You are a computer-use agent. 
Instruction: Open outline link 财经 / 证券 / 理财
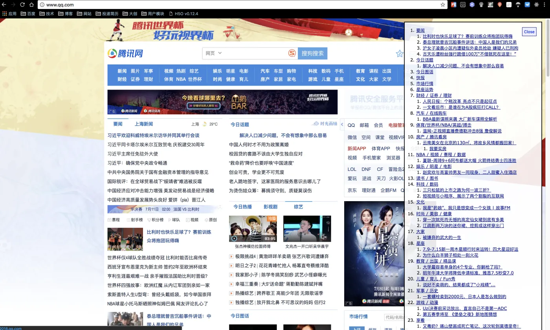[x=434, y=95]
